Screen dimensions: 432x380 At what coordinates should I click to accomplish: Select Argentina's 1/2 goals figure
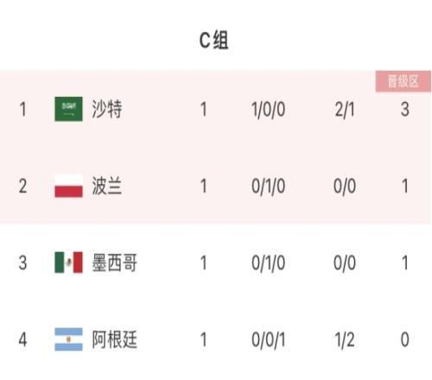click(x=345, y=339)
